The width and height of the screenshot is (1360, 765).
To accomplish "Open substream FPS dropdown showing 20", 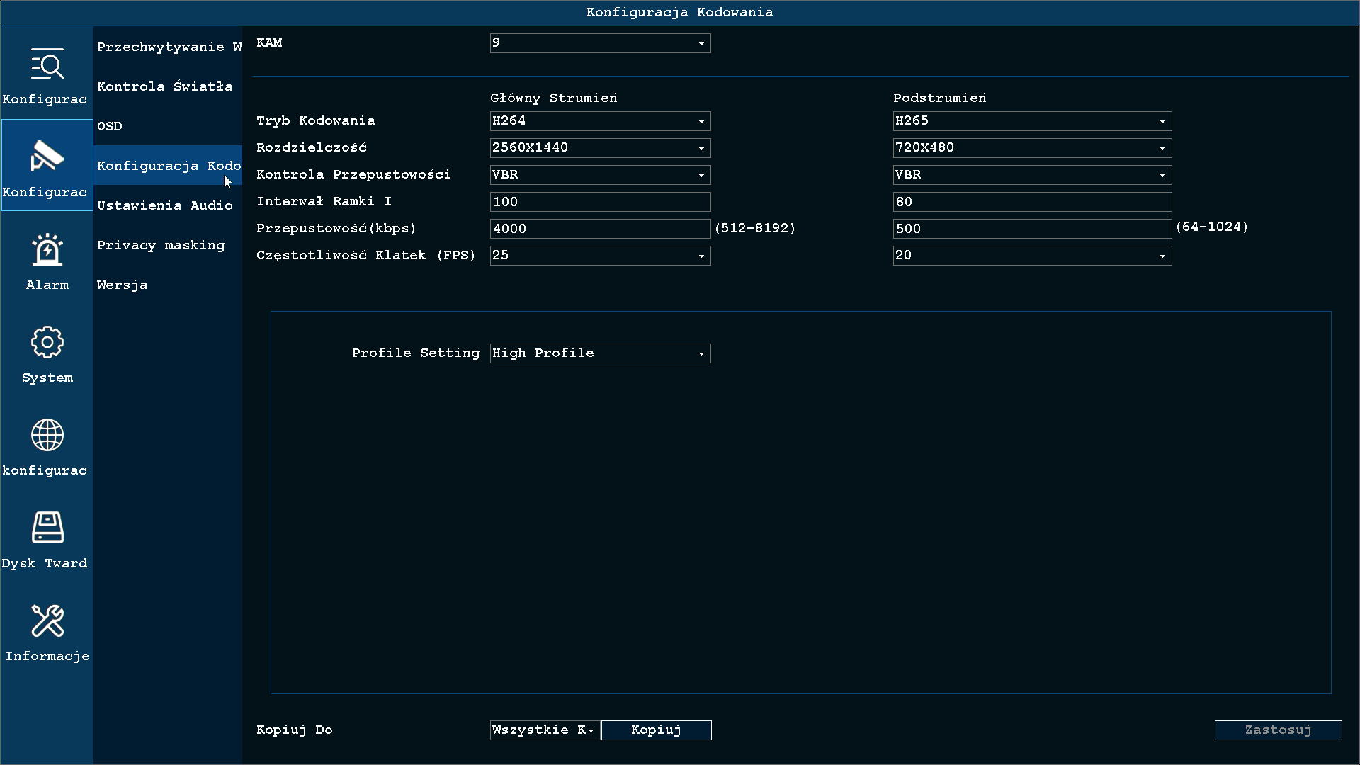I will [1032, 256].
